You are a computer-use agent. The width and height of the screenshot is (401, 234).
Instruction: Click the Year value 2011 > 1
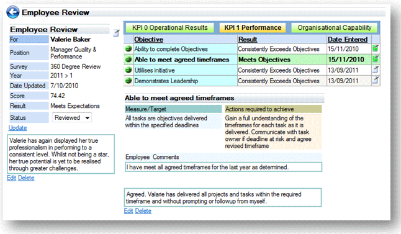pos(61,76)
